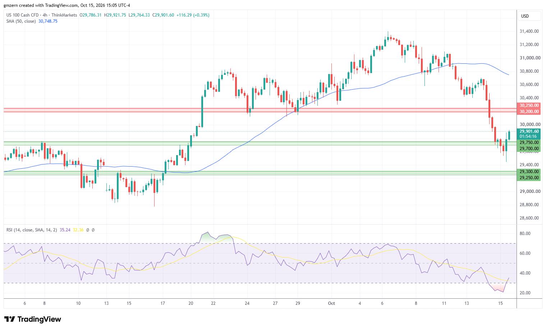
Task: Click the RSI axis level 40.00
Action: (x=525, y=273)
